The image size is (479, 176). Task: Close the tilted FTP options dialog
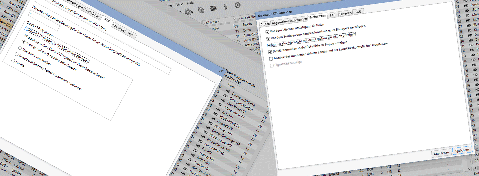tap(222, 70)
